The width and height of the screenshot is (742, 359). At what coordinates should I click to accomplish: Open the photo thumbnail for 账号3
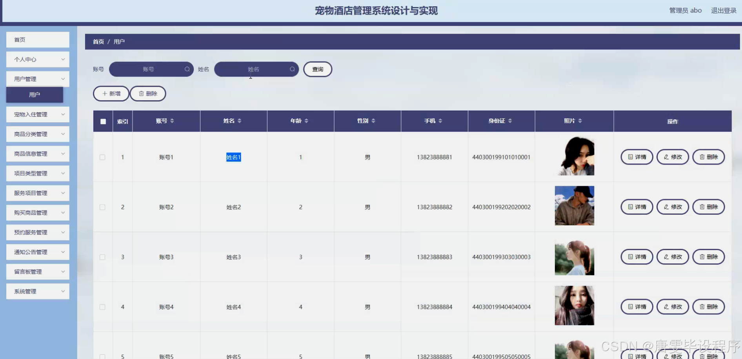pos(574,256)
